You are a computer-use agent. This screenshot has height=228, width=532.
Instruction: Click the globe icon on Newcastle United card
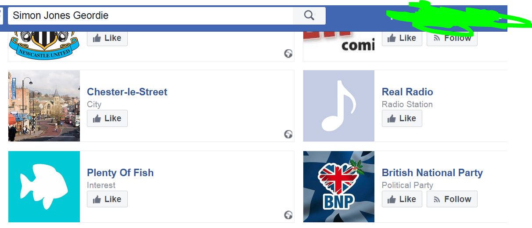(288, 54)
